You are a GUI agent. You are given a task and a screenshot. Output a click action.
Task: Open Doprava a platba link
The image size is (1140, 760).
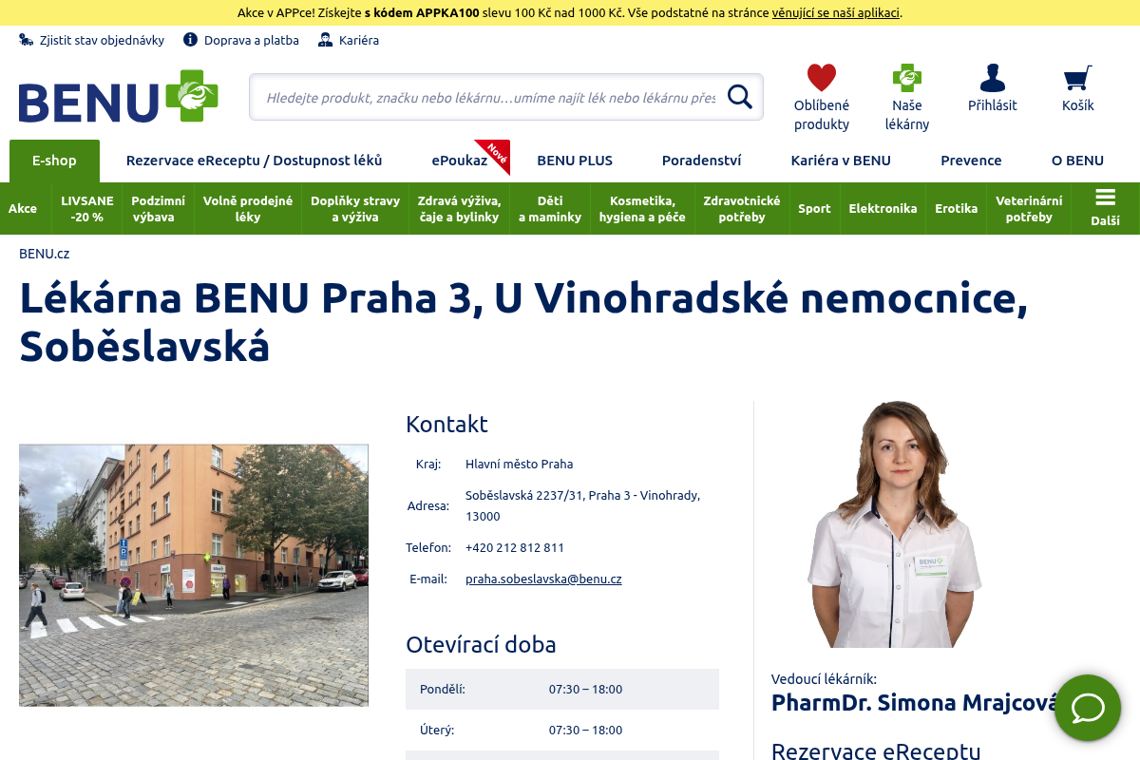[x=252, y=40]
